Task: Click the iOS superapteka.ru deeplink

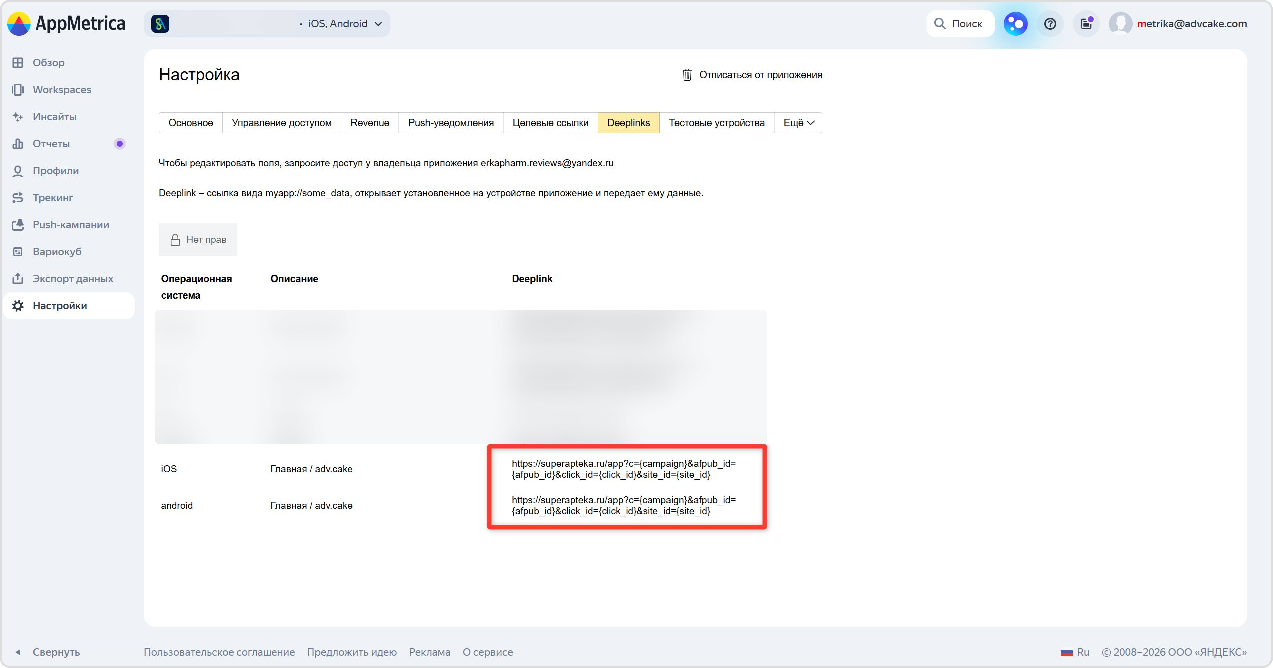Action: pyautogui.click(x=624, y=469)
